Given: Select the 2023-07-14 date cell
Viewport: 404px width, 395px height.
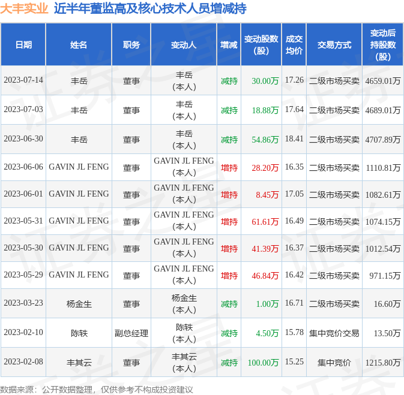Looking at the screenshot, I should (x=23, y=80).
